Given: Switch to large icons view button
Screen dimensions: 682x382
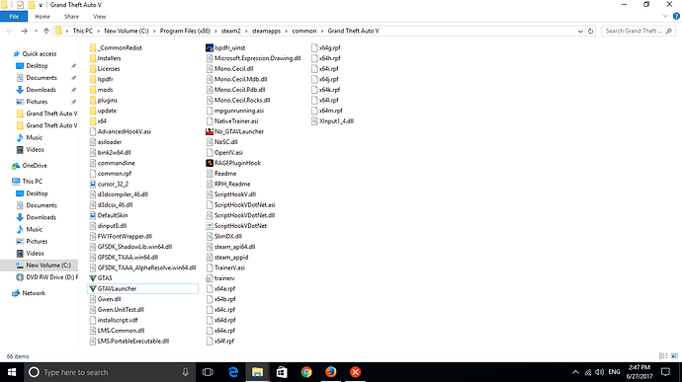Looking at the screenshot, I should 675,356.
